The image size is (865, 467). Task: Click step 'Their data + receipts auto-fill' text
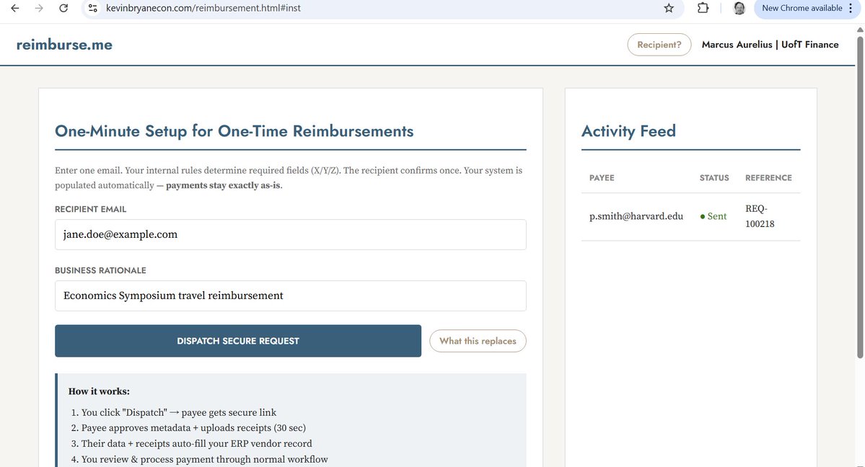click(196, 443)
